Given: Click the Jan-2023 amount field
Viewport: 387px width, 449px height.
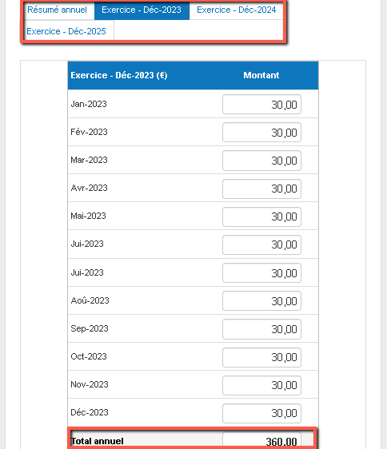Looking at the screenshot, I should [261, 105].
